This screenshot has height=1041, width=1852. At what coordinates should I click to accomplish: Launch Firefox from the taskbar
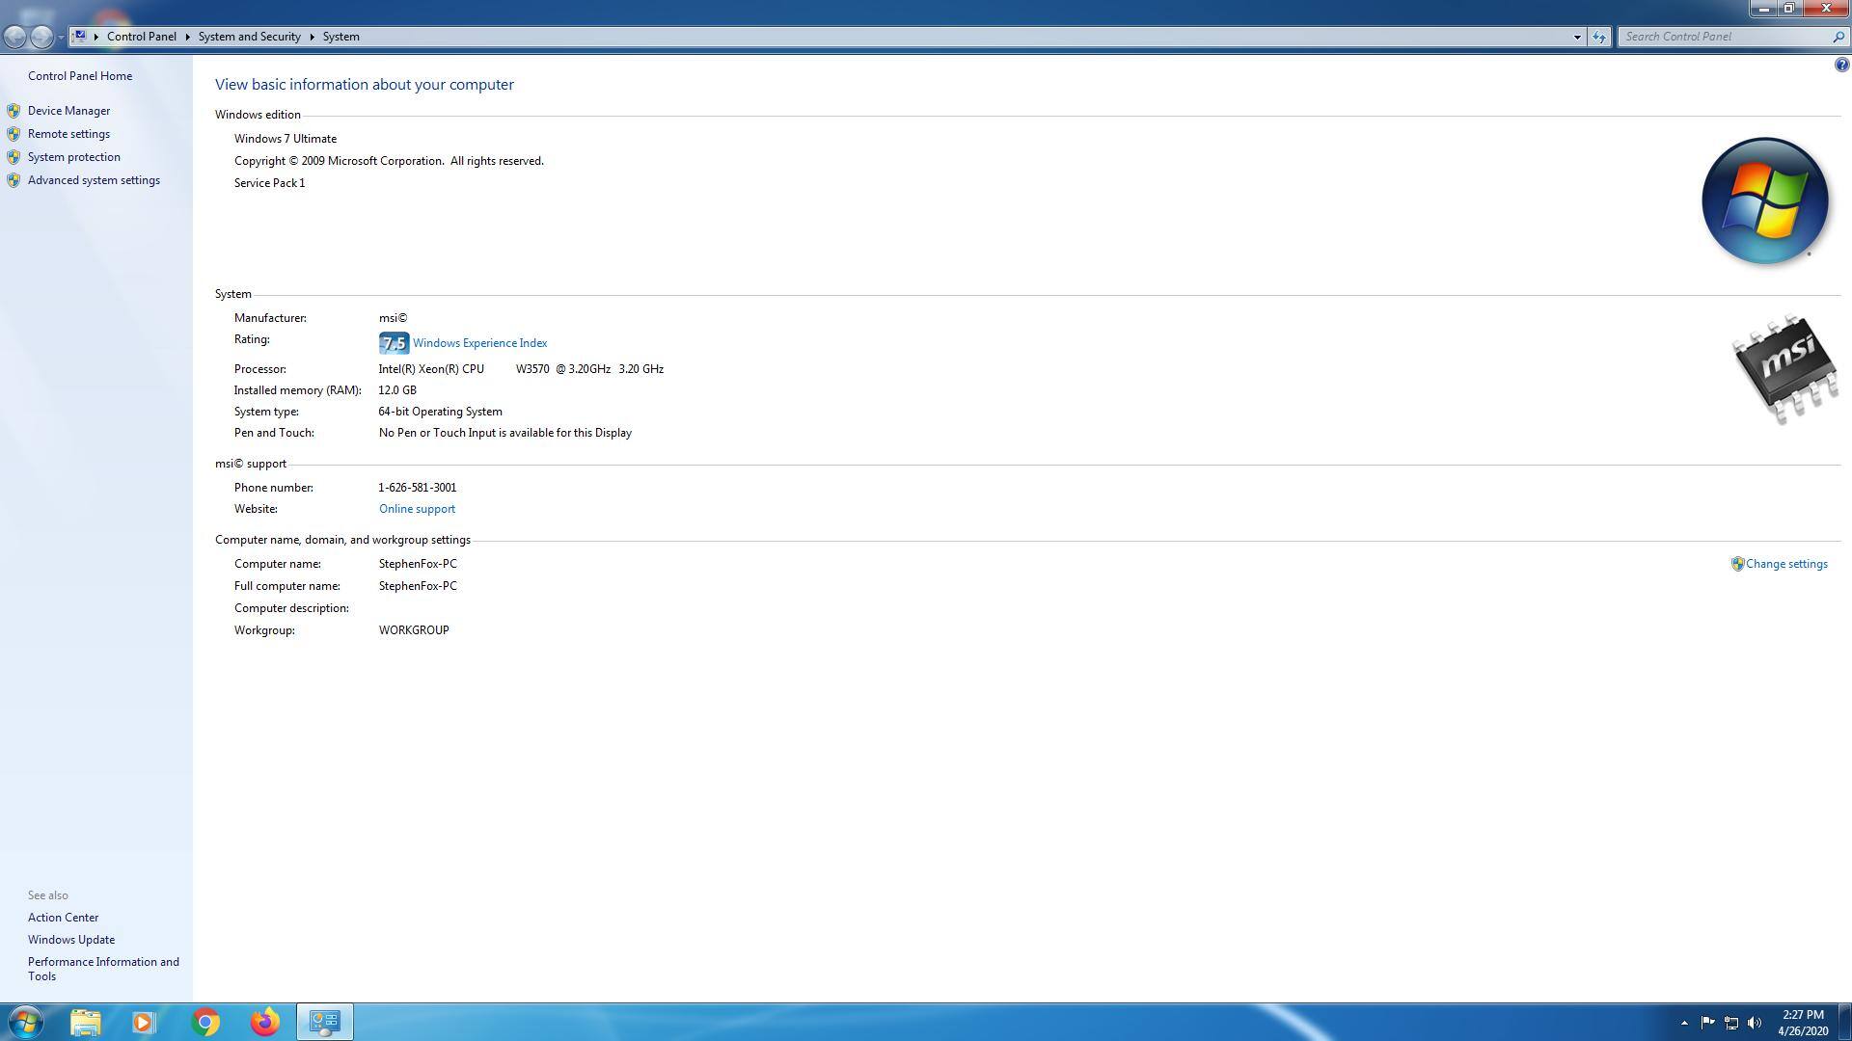coord(264,1022)
